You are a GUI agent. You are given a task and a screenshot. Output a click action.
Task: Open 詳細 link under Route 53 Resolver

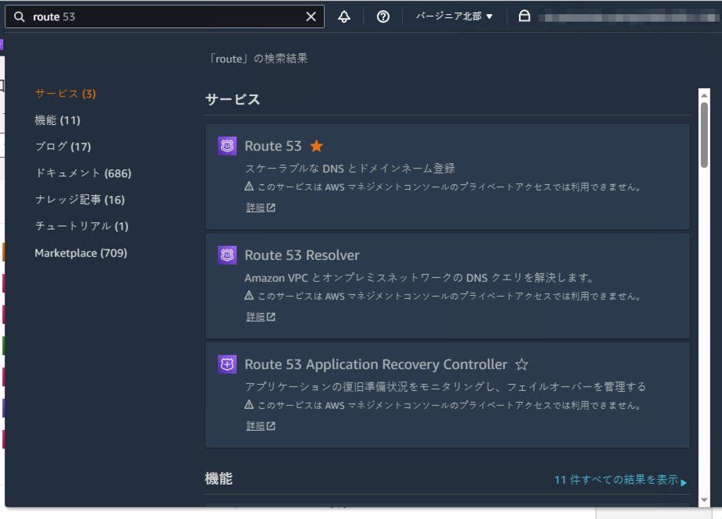(x=260, y=317)
